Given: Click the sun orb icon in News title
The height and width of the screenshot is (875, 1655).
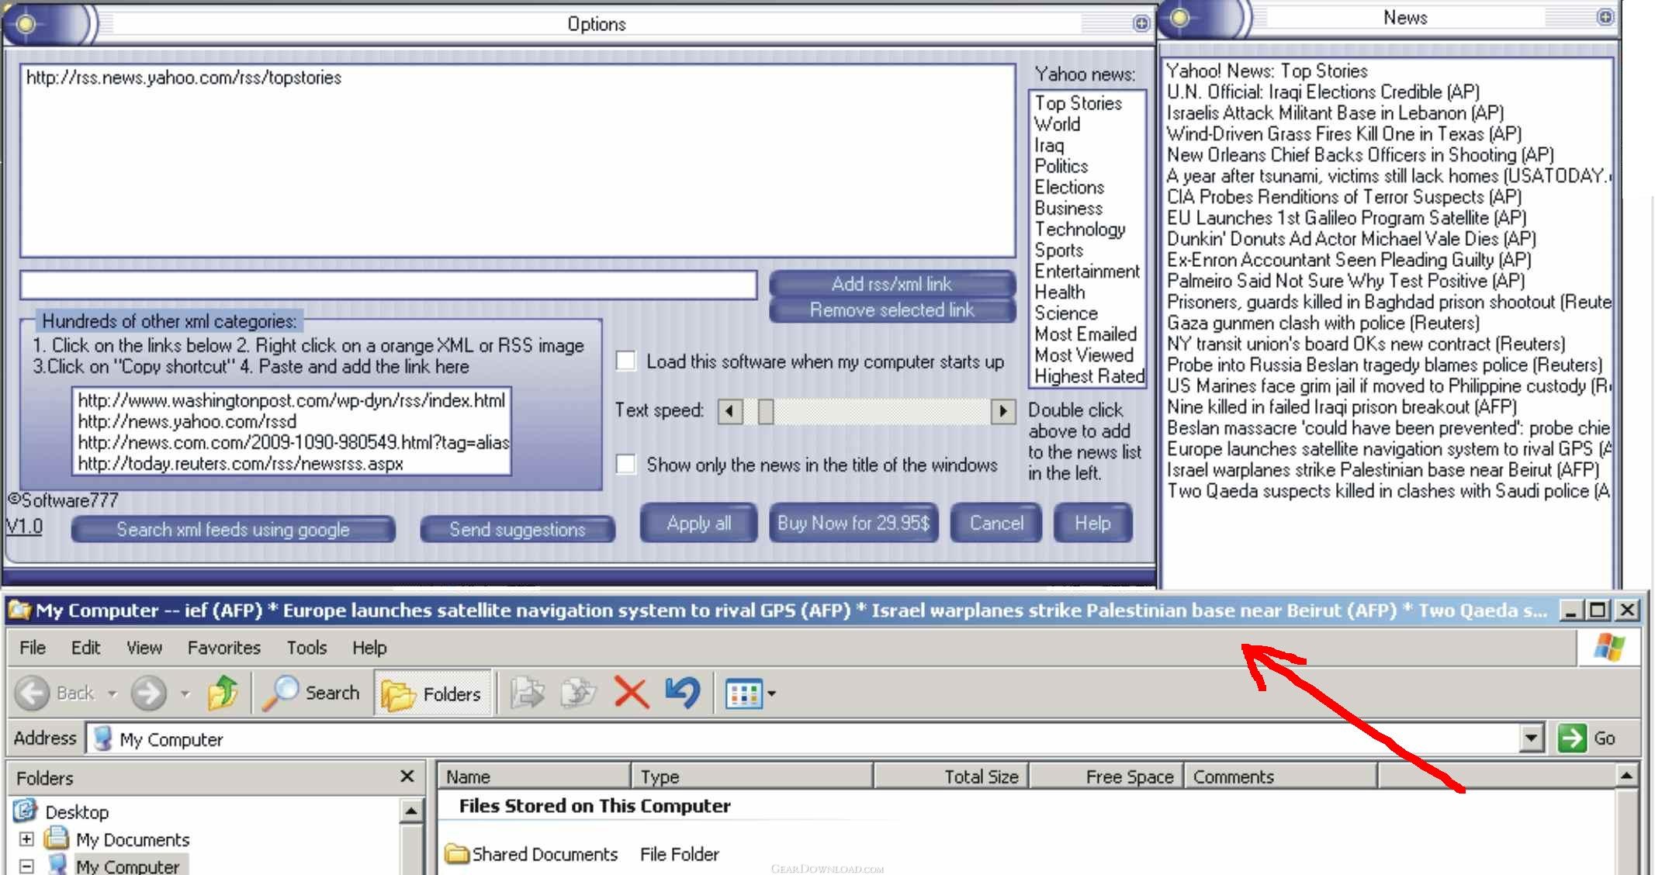Looking at the screenshot, I should tap(1179, 17).
